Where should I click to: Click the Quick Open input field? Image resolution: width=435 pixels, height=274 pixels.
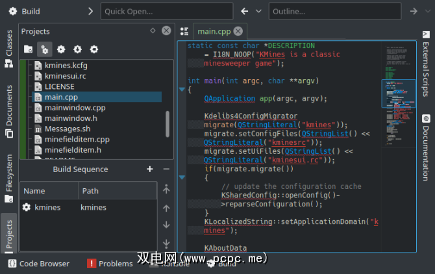pos(167,11)
